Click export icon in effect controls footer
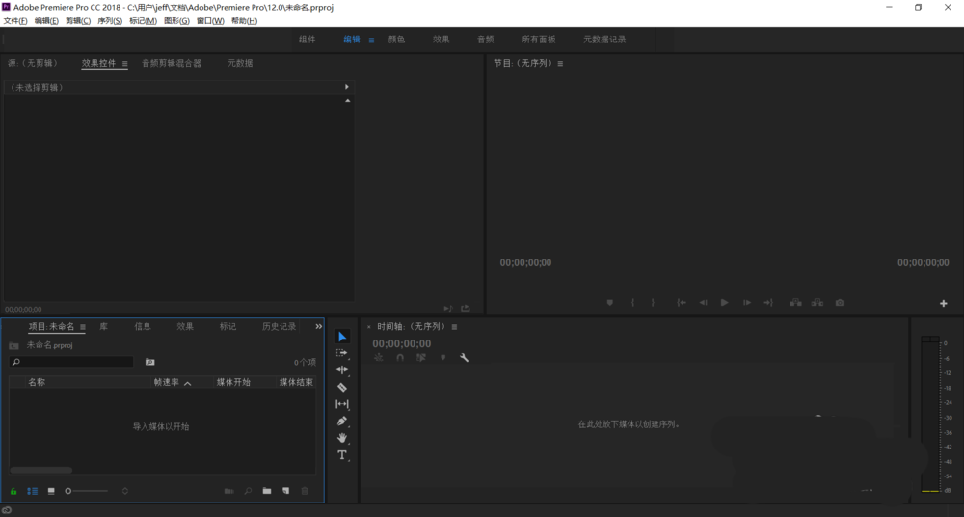 (466, 309)
